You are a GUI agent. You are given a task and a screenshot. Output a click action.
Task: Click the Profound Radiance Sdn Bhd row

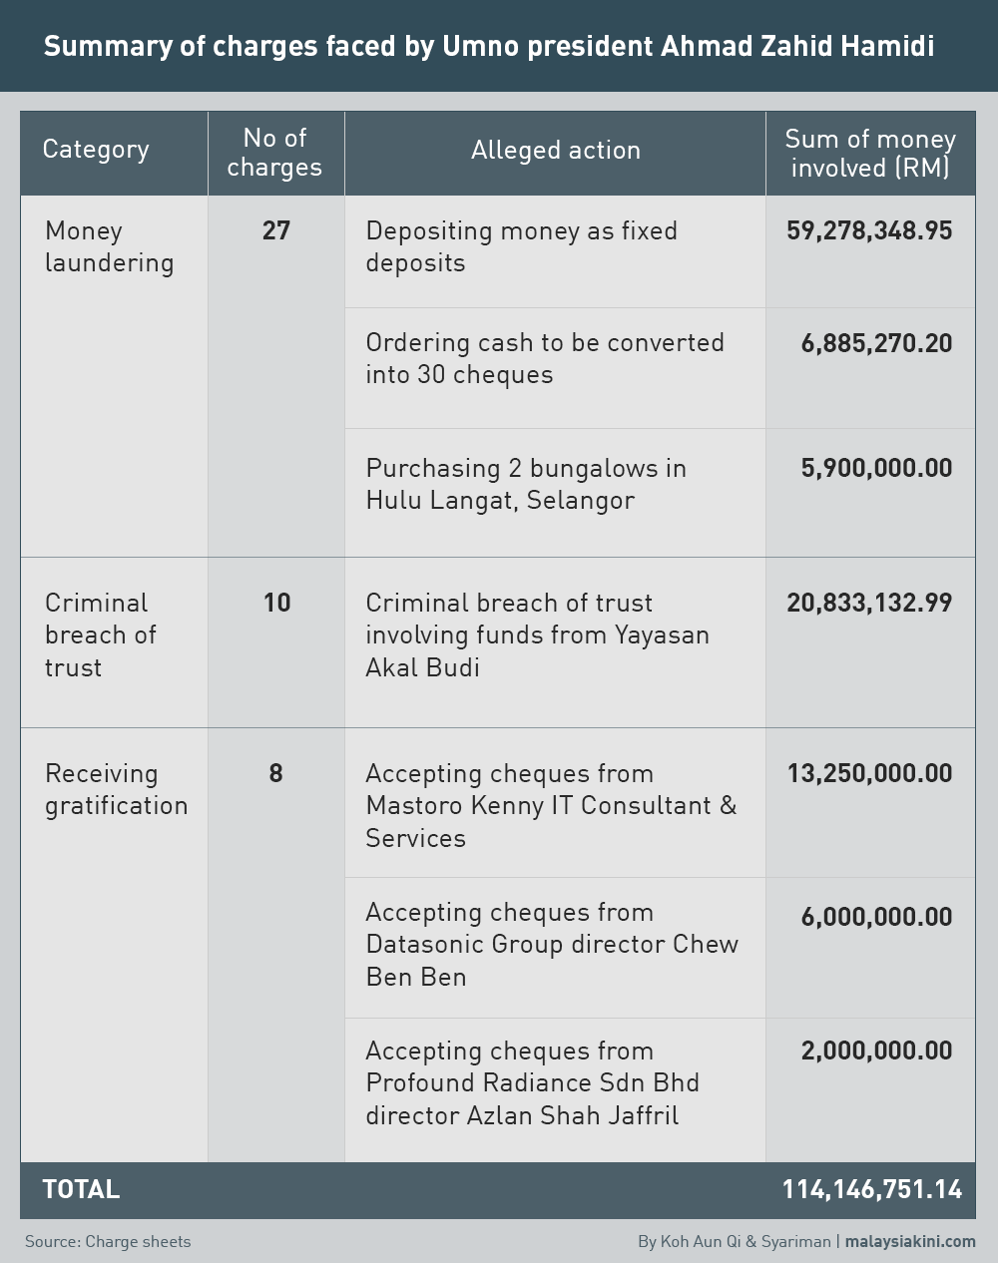660,1090
